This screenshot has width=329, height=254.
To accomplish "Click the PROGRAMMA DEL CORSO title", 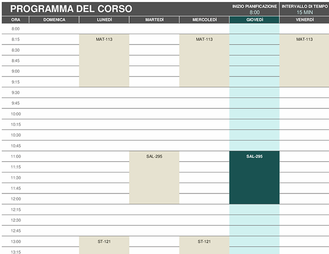I will [71, 9].
